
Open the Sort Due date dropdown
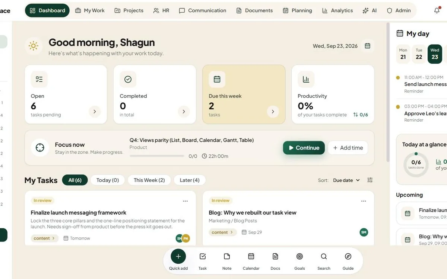tap(346, 180)
